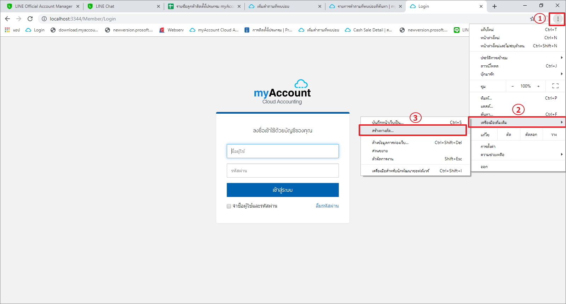The width and height of the screenshot is (566, 304).
Task: Click คัดลอก (copy) in the edit row
Action: 531,135
